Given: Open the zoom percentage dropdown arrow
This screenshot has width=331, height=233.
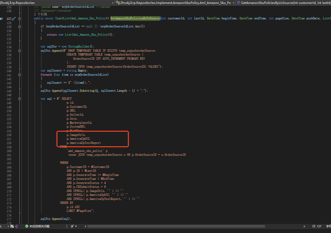Looking at the screenshot, I should pyautogui.click(x=8, y=226).
